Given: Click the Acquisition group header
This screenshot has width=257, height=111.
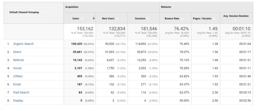Looking at the screenshot, I should [x=72, y=7].
